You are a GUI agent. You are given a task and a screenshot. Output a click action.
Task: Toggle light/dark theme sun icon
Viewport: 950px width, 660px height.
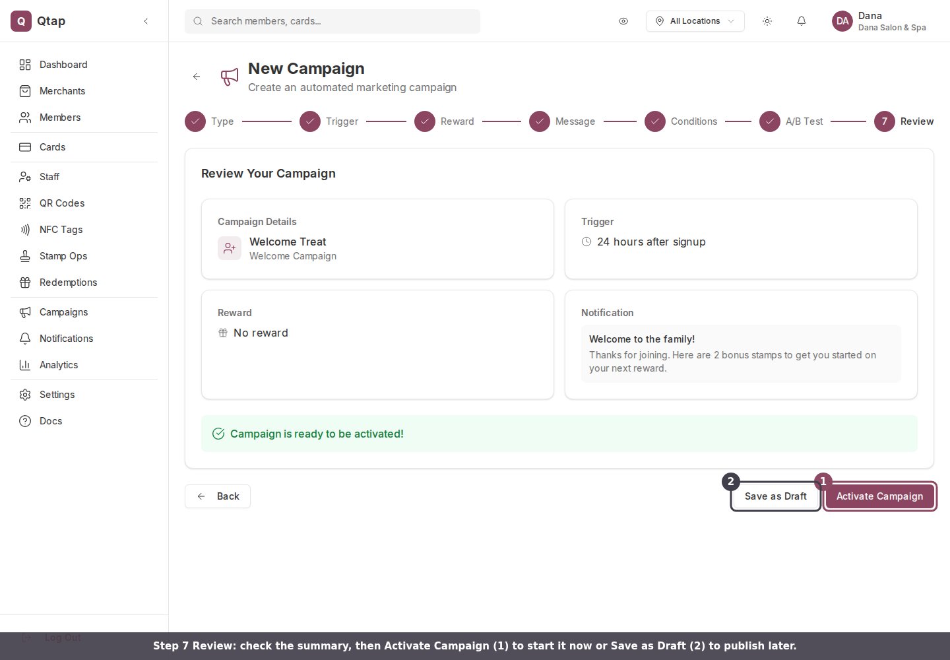click(x=767, y=21)
